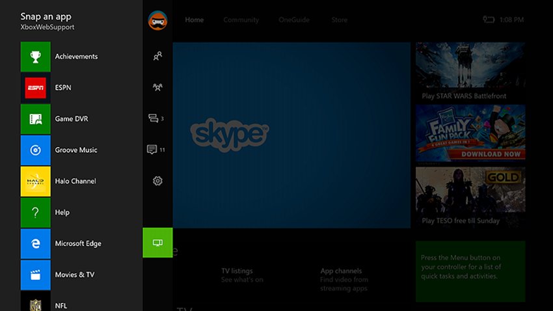The width and height of the screenshot is (553, 311).
Task: Click the Movies & TV label
Action: [75, 275]
